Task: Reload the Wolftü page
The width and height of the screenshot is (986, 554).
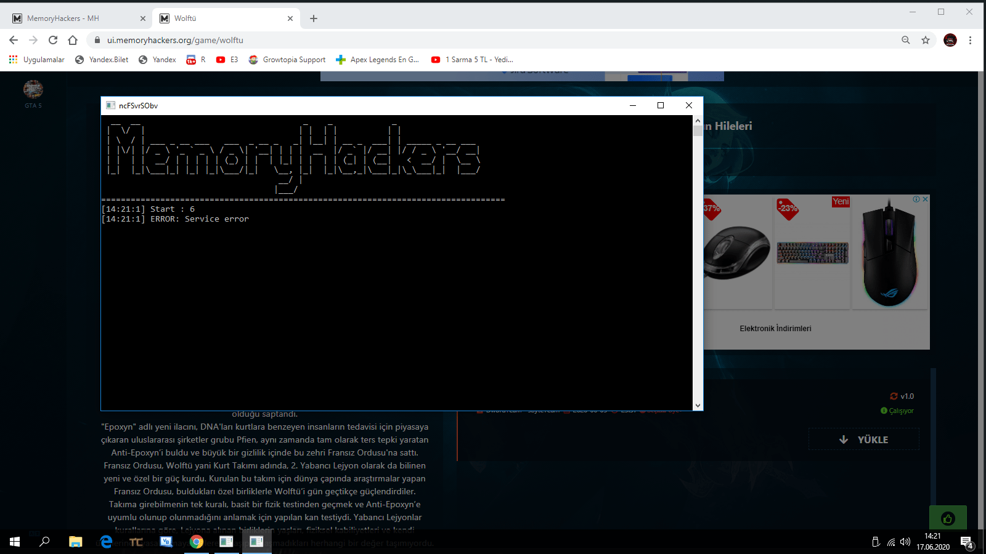Action: 53,40
